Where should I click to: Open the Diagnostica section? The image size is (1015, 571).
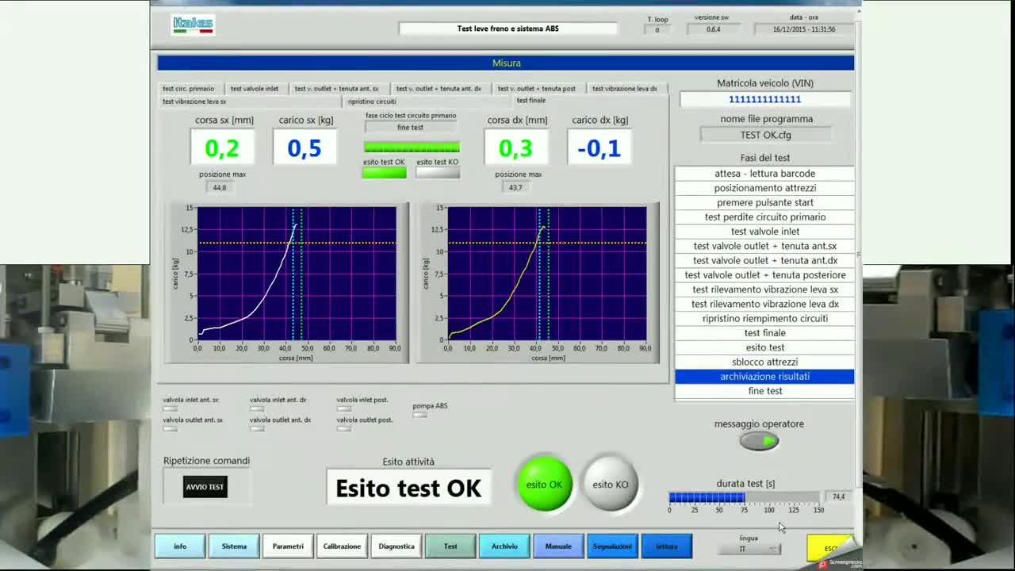click(396, 546)
